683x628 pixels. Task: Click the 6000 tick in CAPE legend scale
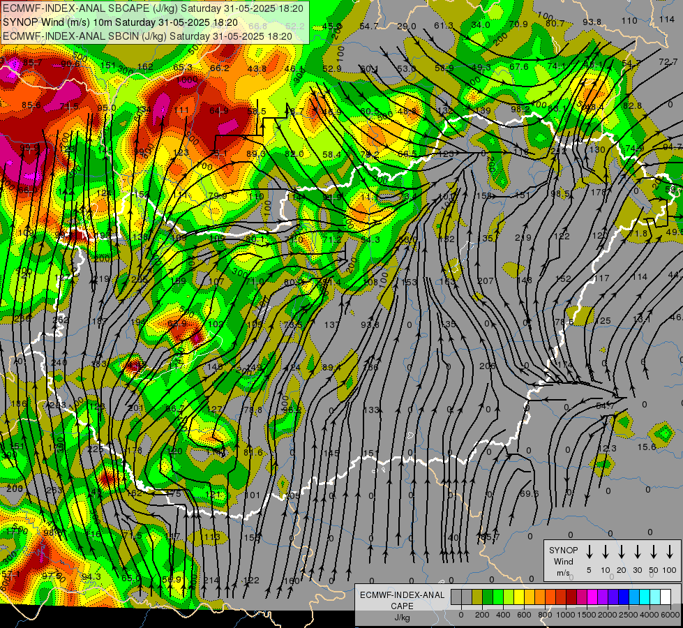coord(669,615)
